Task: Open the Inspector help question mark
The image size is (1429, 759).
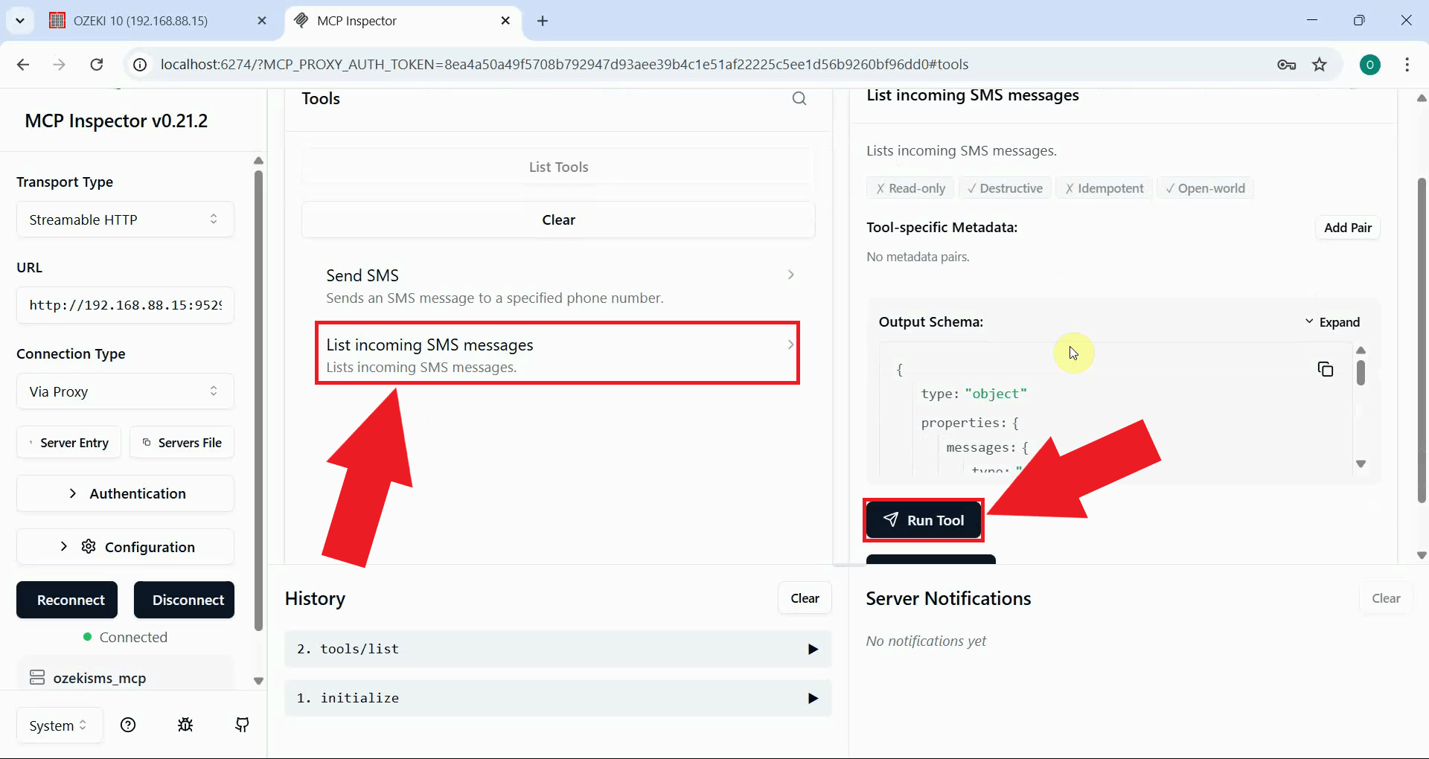Action: (x=128, y=725)
